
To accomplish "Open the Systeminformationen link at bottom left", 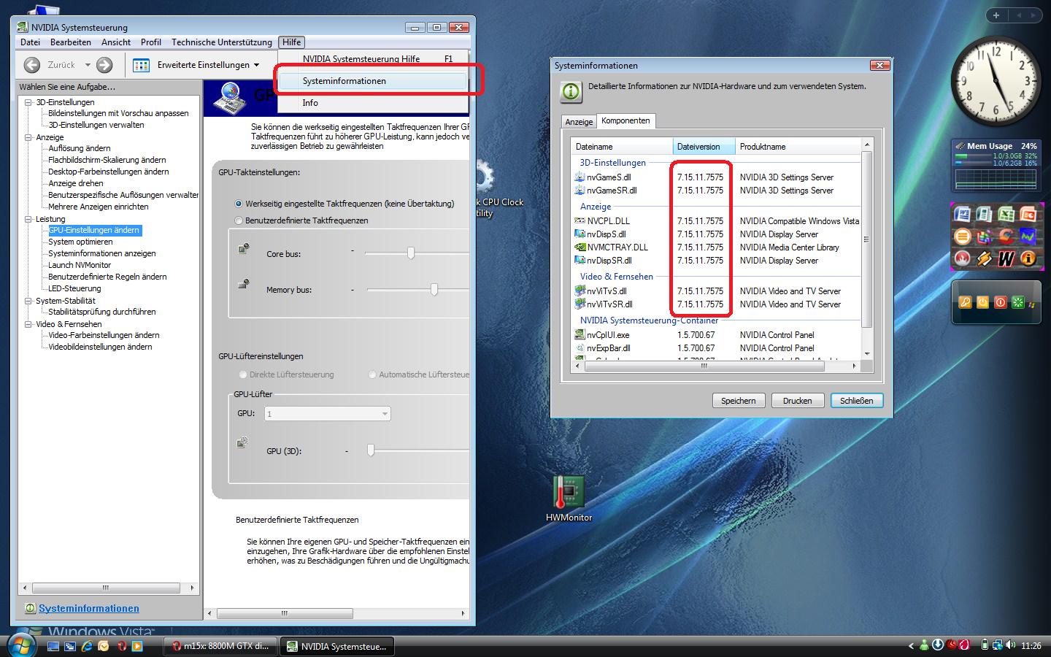I will [x=89, y=608].
